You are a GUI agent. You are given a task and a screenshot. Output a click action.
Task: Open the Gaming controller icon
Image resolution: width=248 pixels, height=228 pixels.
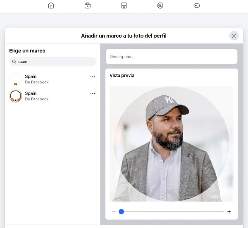(197, 5)
